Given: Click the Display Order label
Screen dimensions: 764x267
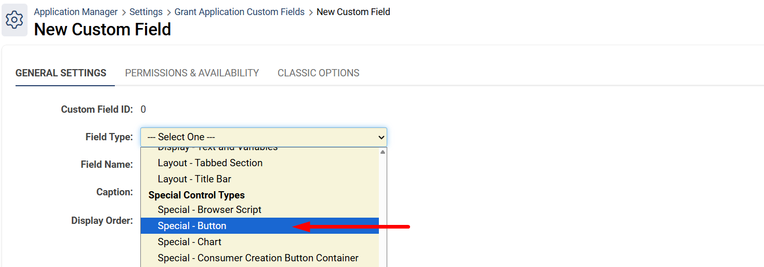Looking at the screenshot, I should coord(102,221).
